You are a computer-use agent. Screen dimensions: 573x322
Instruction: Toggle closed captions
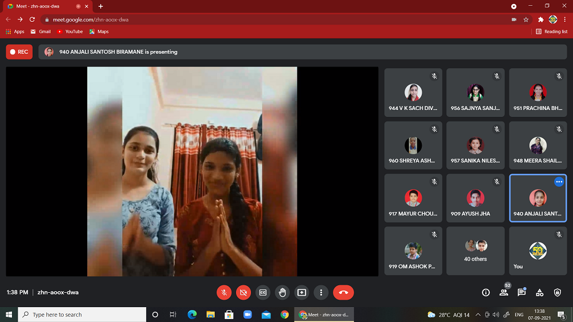(263, 292)
